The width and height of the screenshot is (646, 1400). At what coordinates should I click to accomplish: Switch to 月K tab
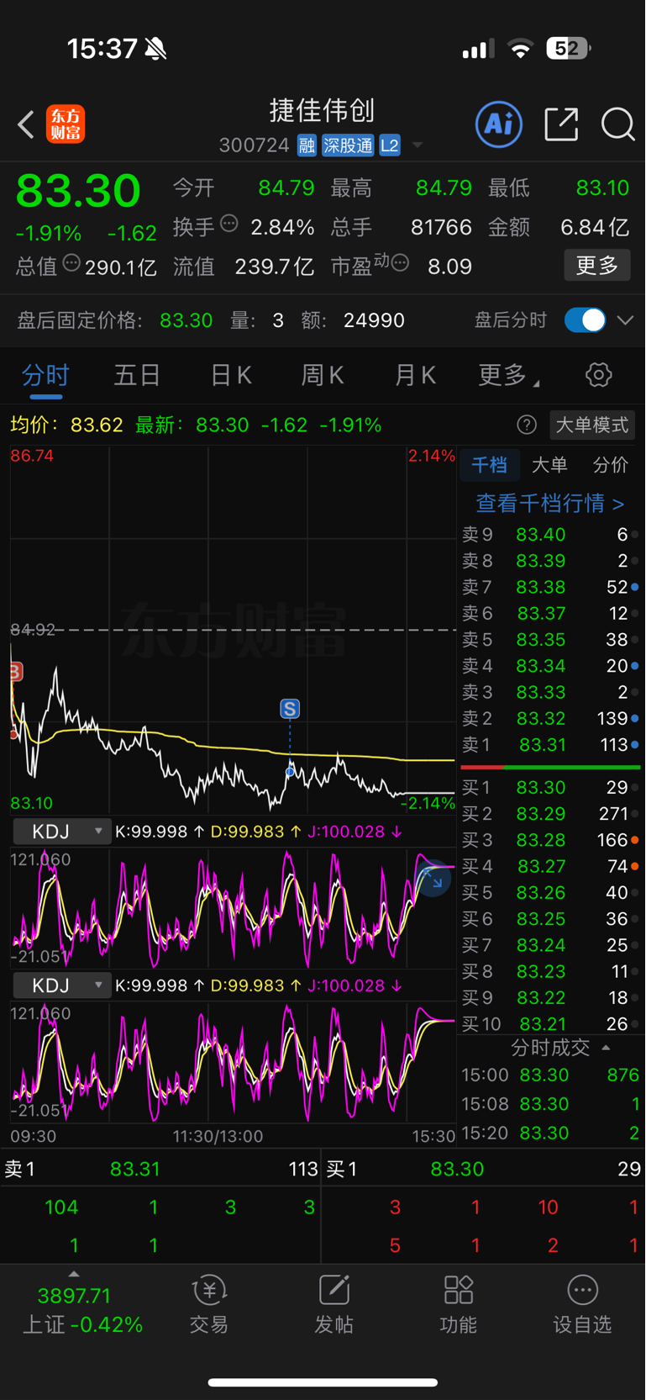click(x=415, y=375)
